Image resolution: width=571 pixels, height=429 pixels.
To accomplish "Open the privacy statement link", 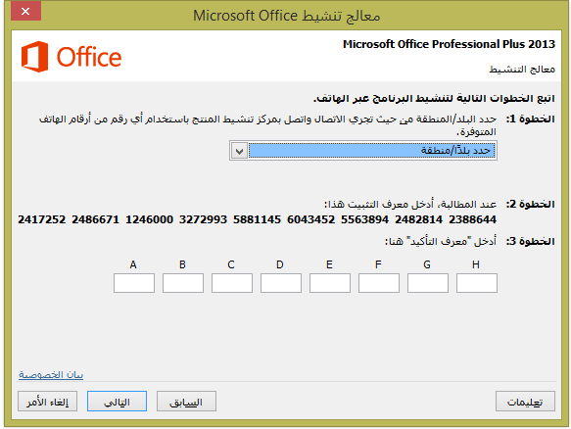I will click(x=51, y=375).
